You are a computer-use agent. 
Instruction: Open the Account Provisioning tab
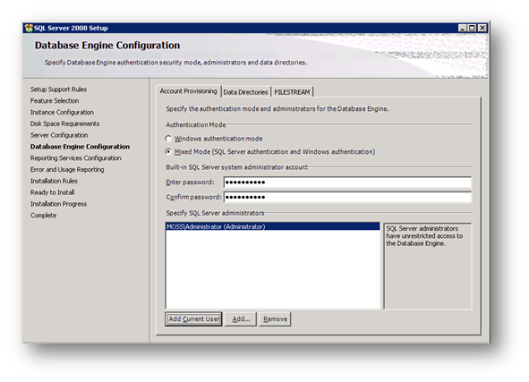[x=188, y=91]
